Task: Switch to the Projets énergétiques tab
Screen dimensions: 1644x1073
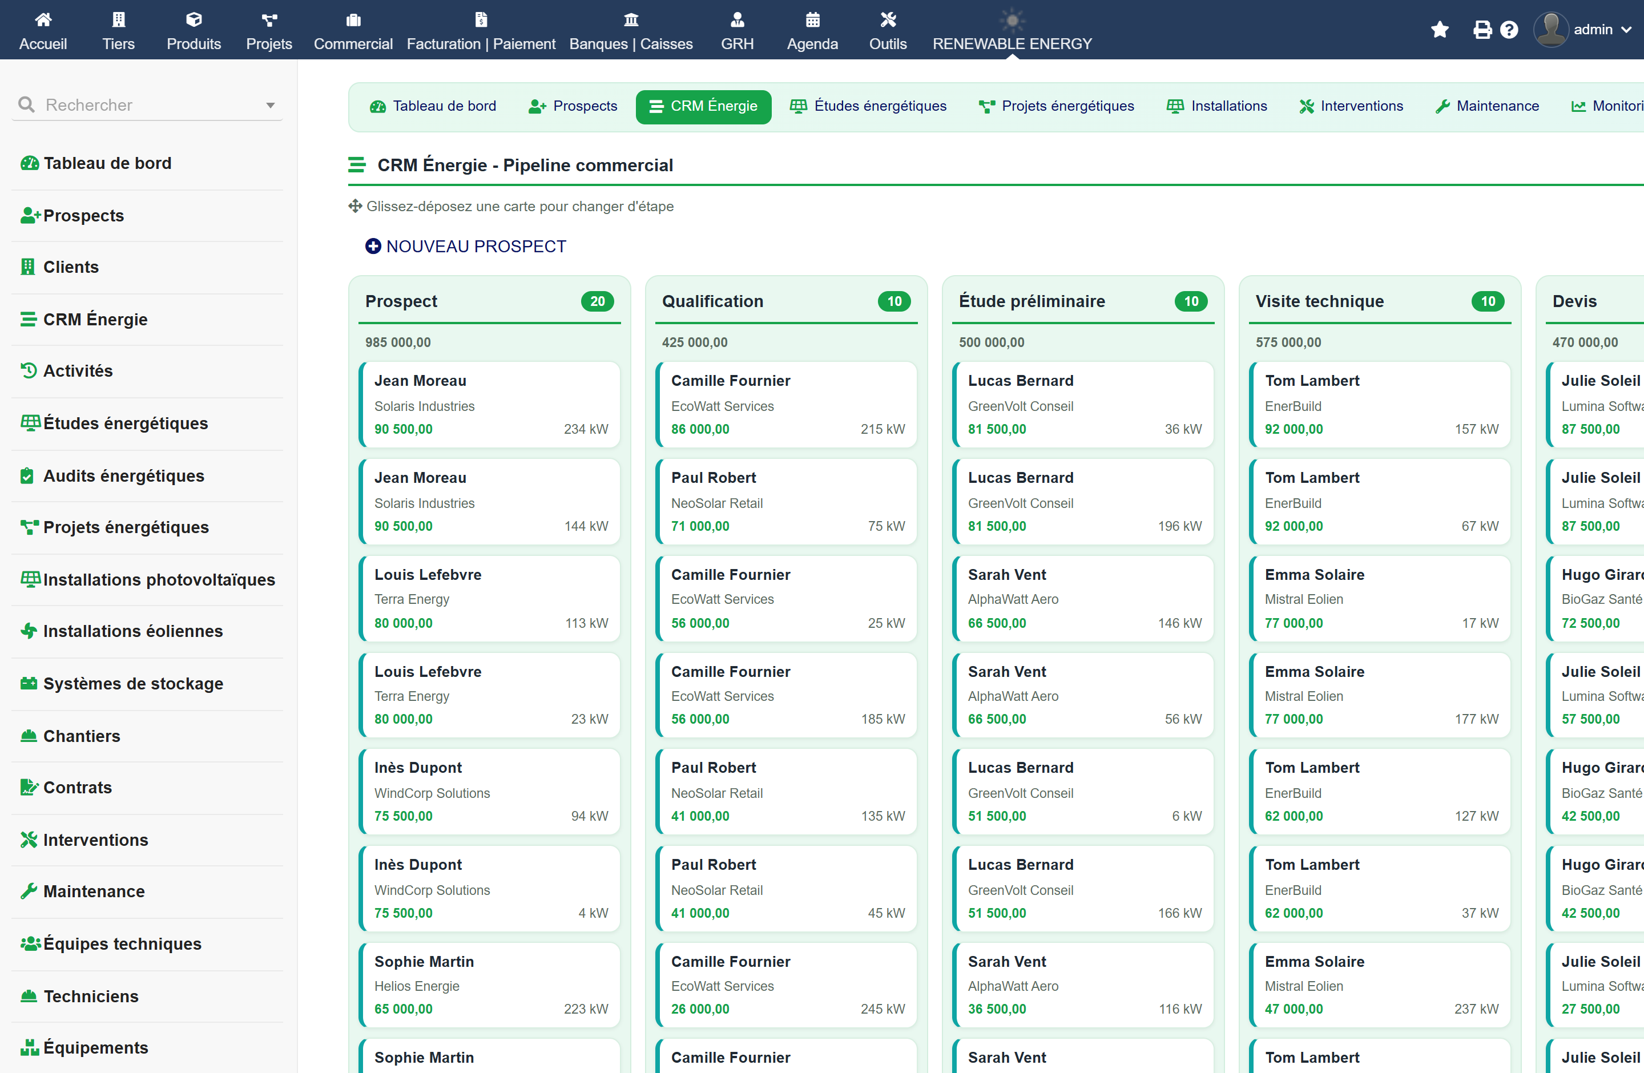Action: 1056,106
